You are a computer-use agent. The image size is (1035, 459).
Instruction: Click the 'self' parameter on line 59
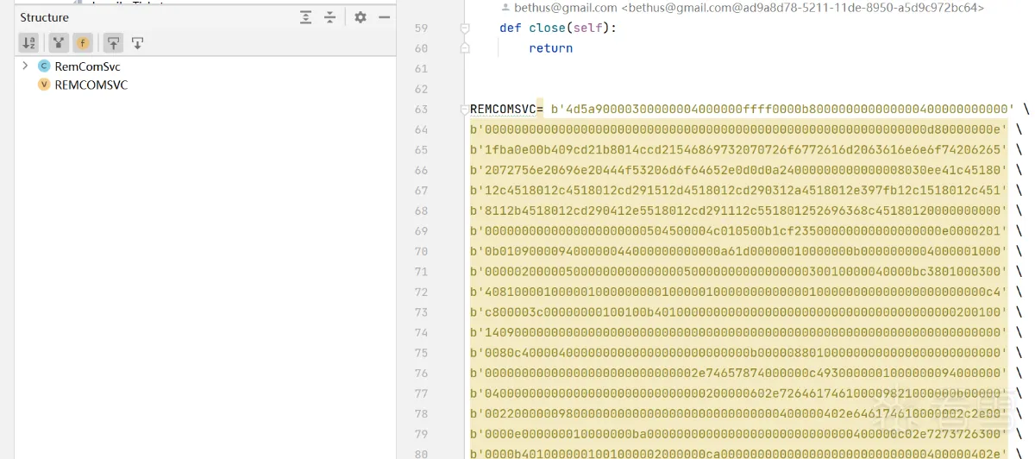[x=588, y=28]
